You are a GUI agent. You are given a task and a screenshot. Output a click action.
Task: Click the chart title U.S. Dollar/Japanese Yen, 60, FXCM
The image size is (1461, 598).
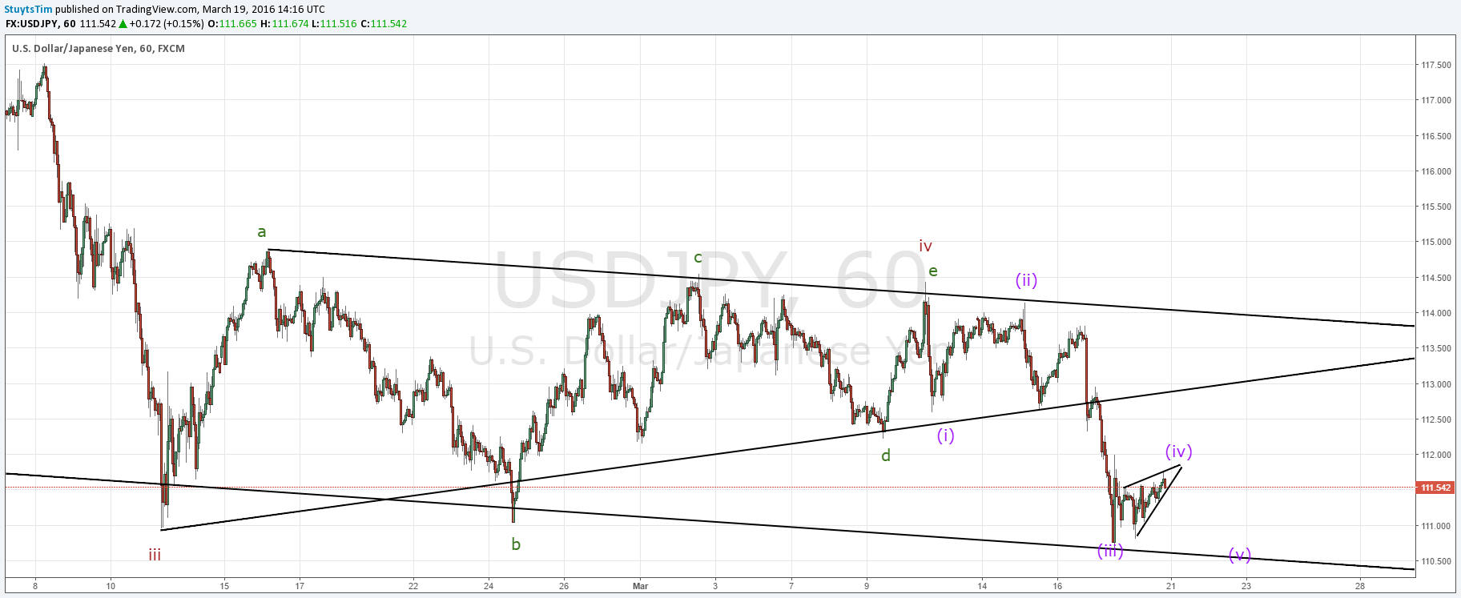pyautogui.click(x=99, y=49)
